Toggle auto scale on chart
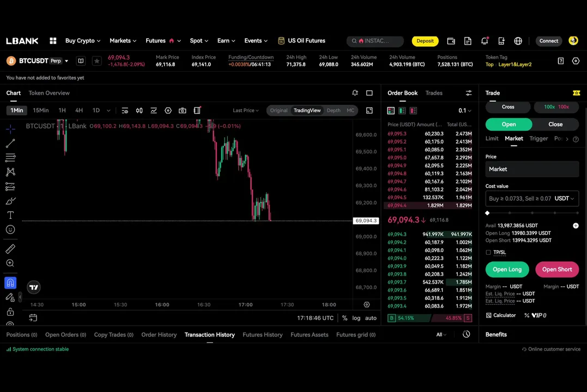 tap(371, 318)
